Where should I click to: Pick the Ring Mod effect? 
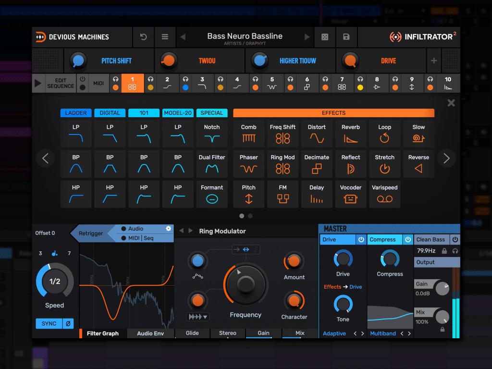click(283, 164)
